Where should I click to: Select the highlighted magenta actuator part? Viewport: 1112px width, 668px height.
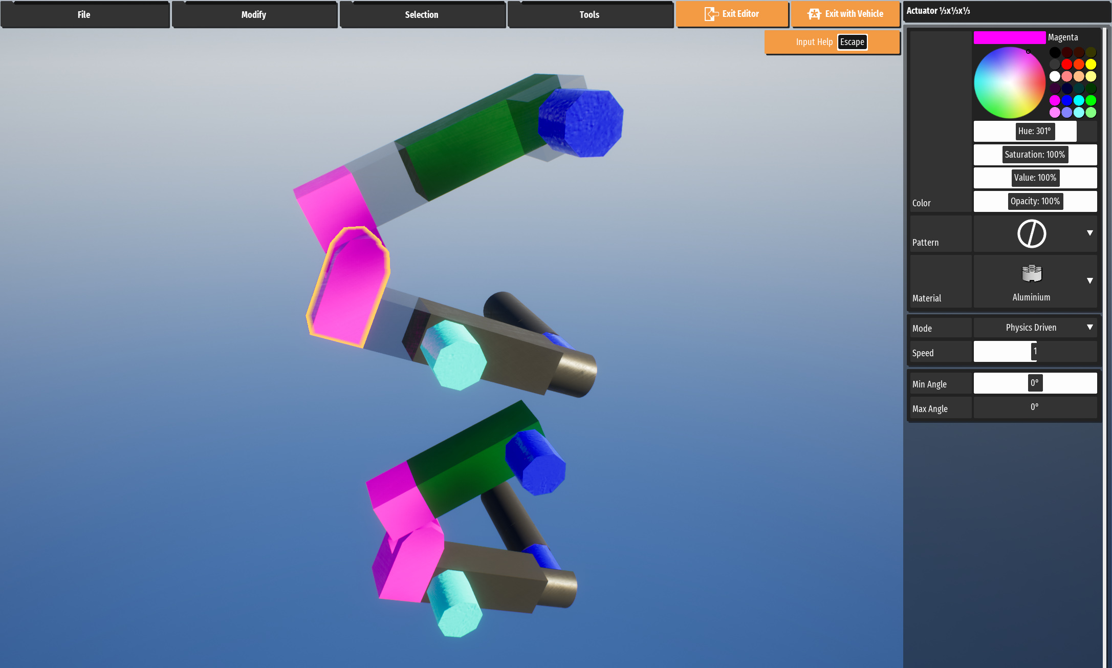pos(351,289)
